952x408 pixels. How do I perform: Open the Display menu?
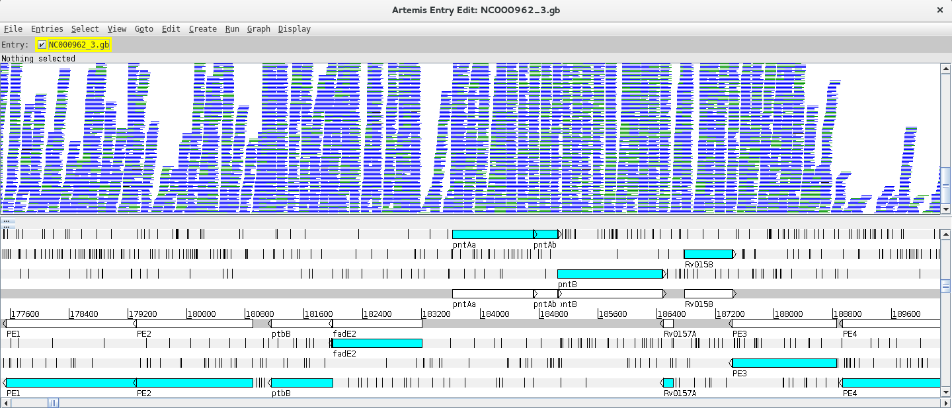coord(294,29)
